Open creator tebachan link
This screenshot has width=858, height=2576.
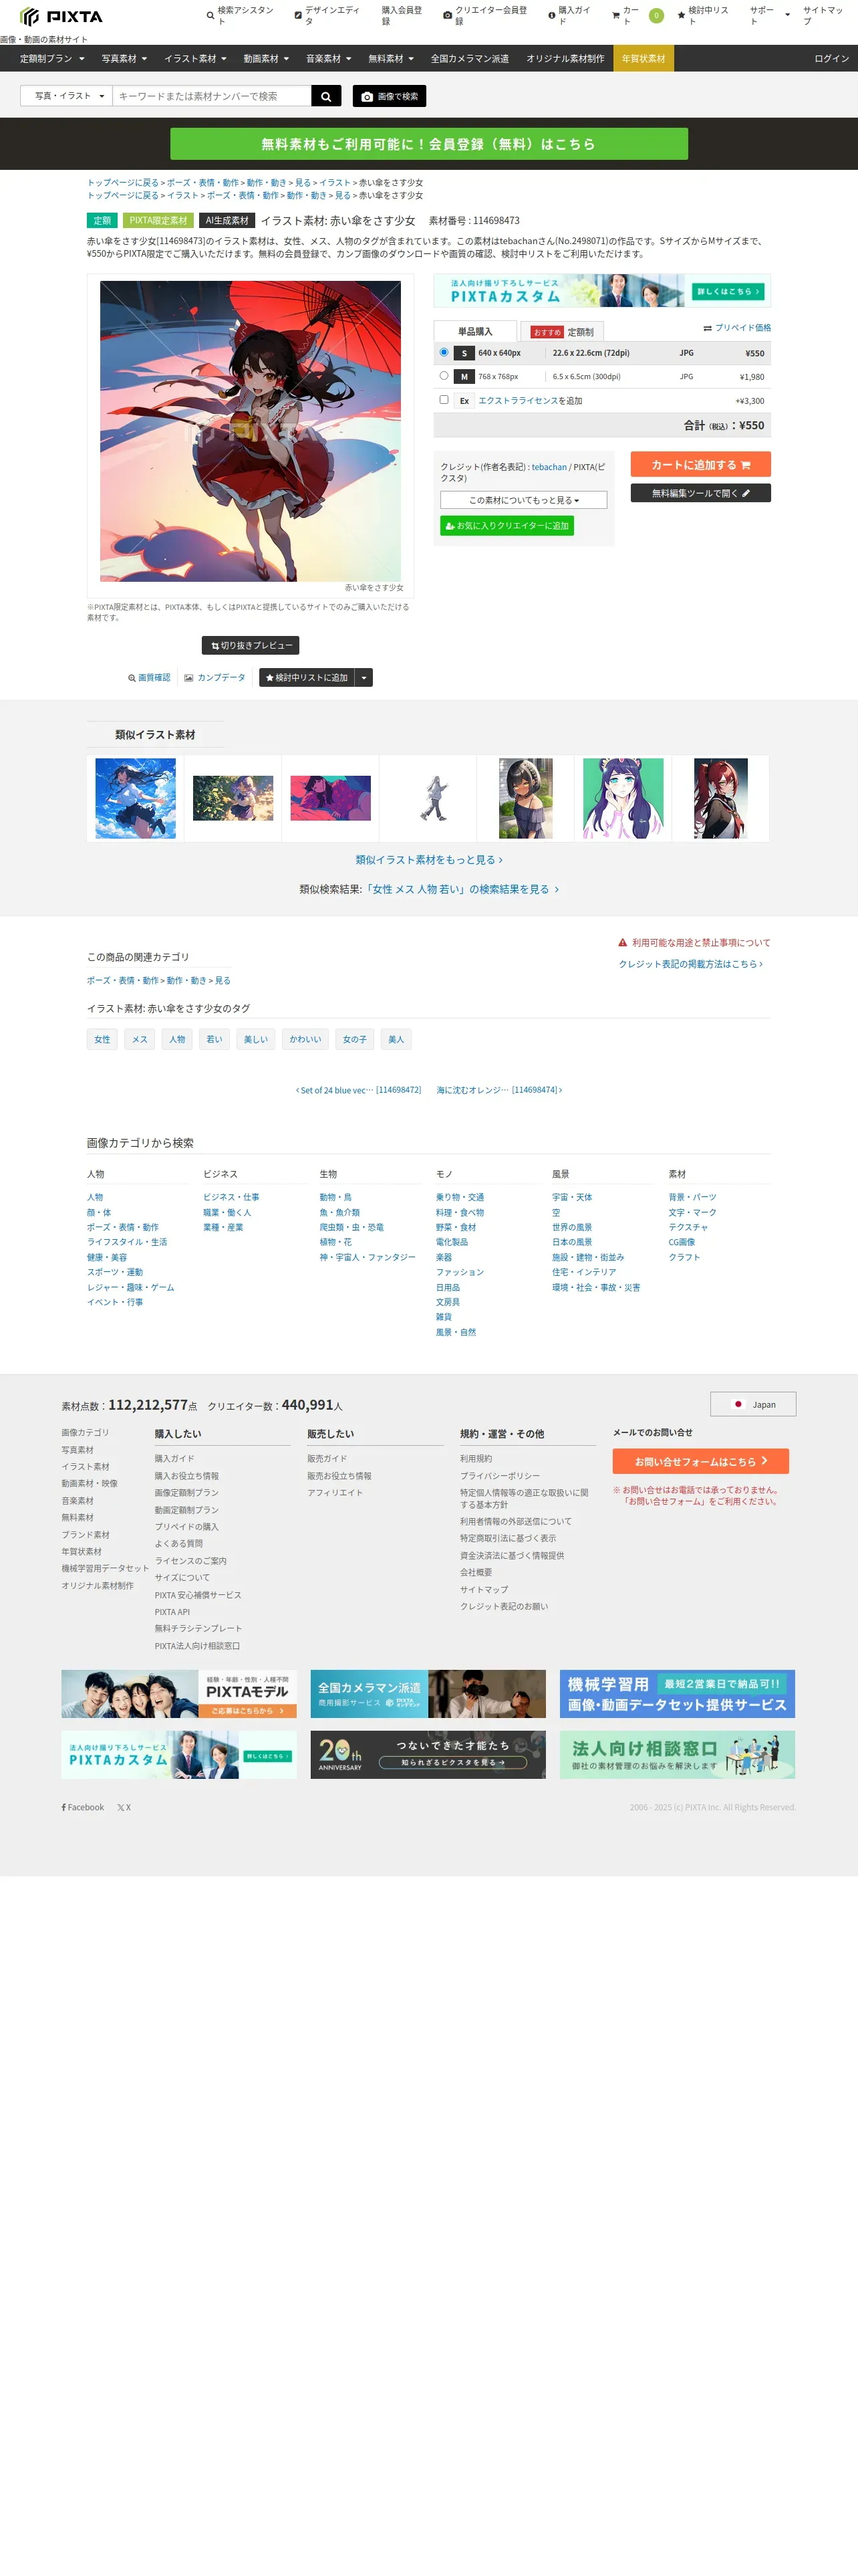(x=549, y=467)
